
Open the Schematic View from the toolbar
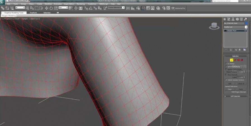point(153,8)
